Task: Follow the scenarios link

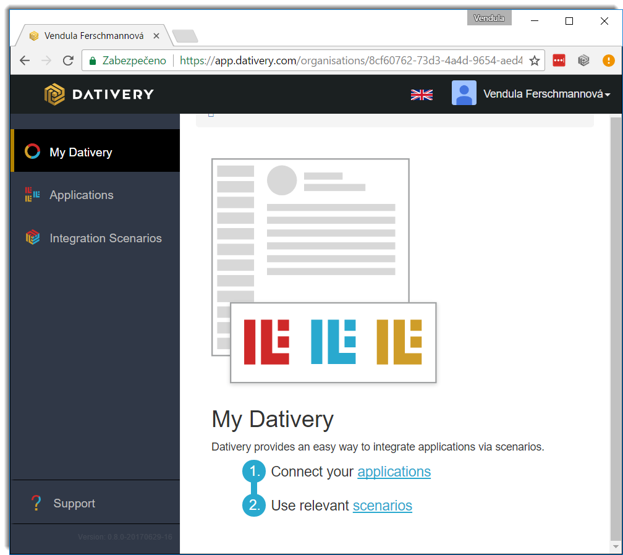Action: [x=382, y=506]
